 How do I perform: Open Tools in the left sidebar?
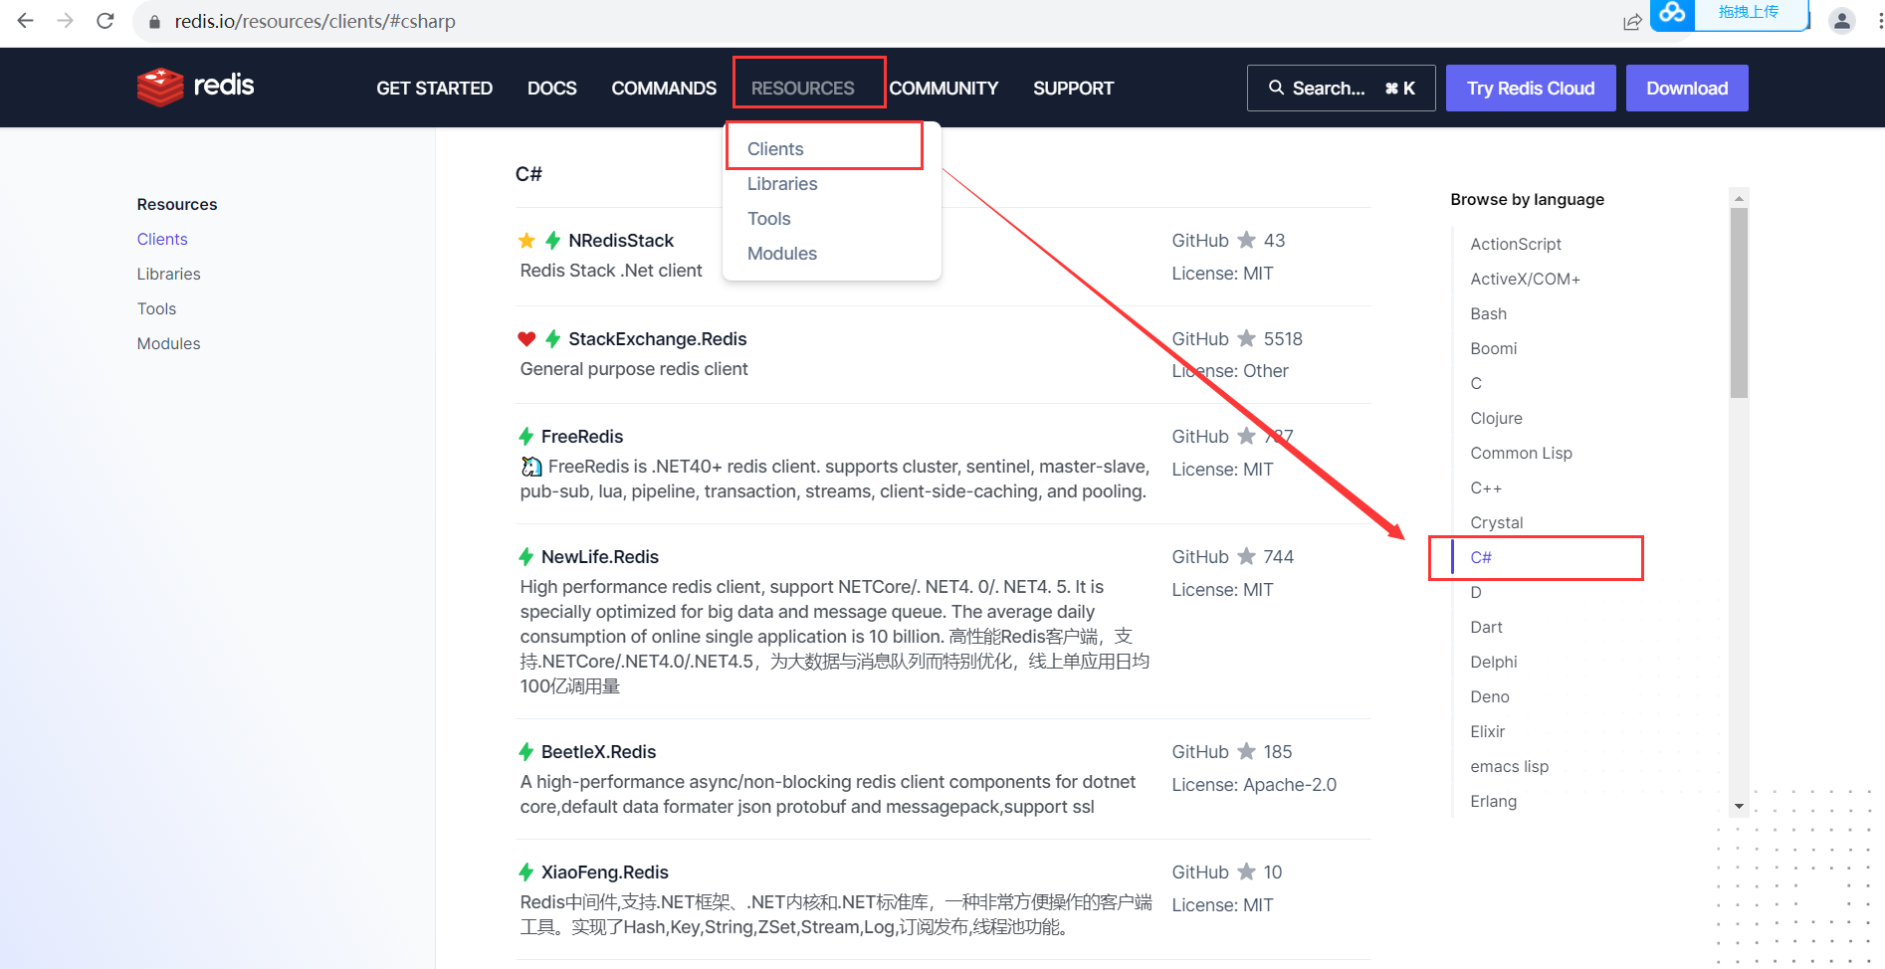click(156, 308)
